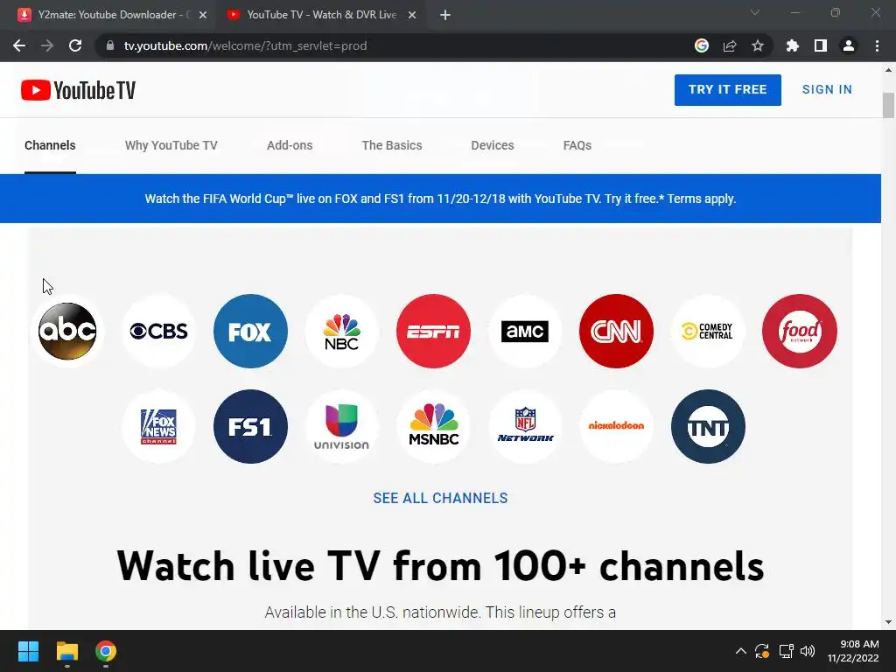Image resolution: width=896 pixels, height=672 pixels.
Task: Click the TRY IT FREE button
Action: pyautogui.click(x=727, y=90)
